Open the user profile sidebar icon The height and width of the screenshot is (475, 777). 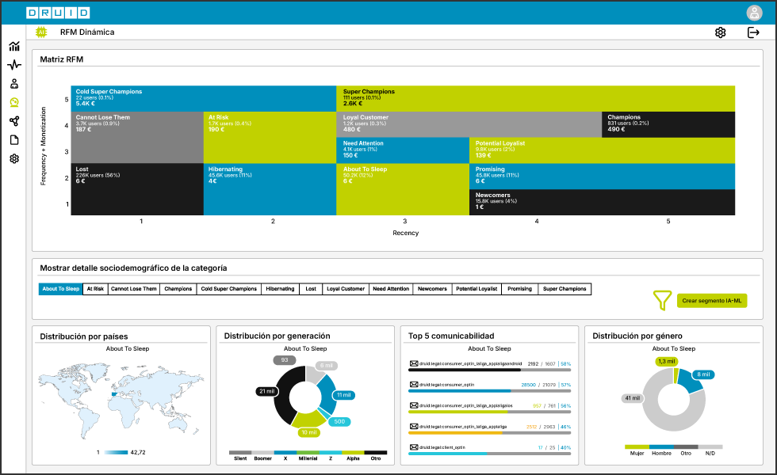[14, 84]
